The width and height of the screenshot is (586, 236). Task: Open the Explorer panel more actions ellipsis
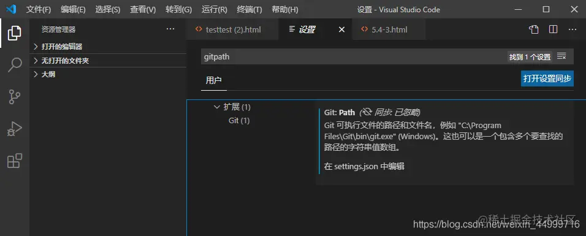click(170, 29)
